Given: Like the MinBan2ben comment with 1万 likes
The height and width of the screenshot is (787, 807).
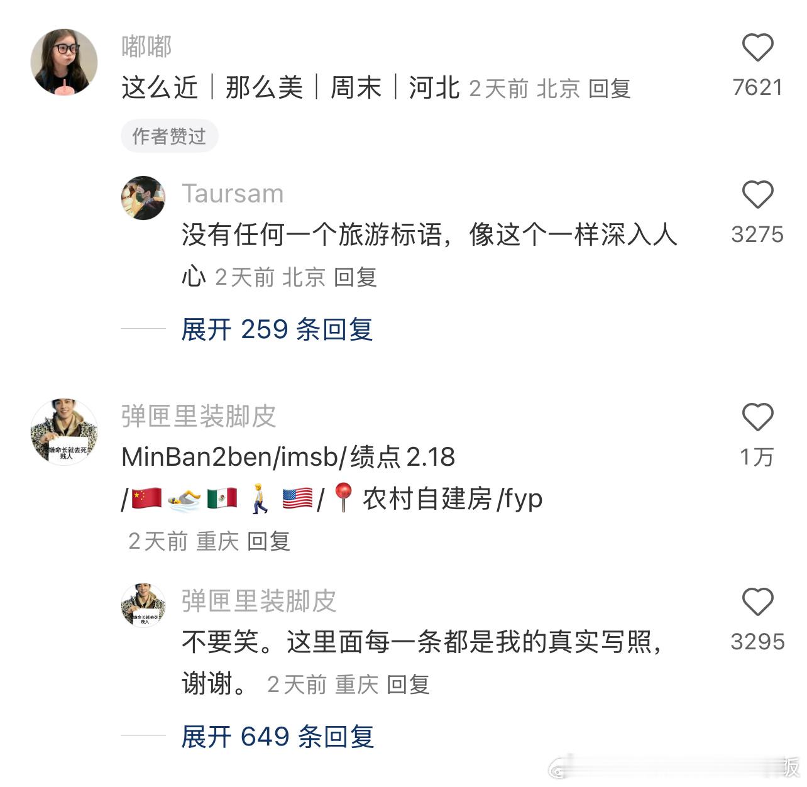Looking at the screenshot, I should pyautogui.click(x=757, y=417).
